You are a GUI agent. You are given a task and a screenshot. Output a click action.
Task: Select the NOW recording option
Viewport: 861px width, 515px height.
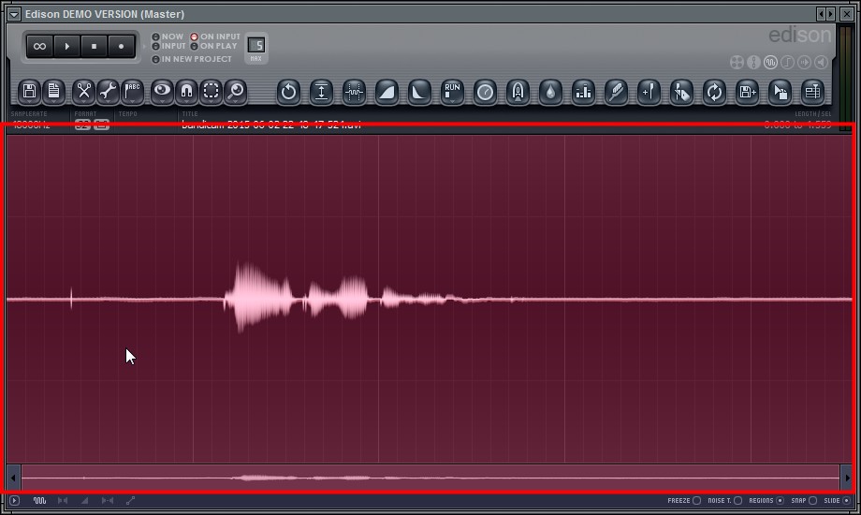[156, 37]
